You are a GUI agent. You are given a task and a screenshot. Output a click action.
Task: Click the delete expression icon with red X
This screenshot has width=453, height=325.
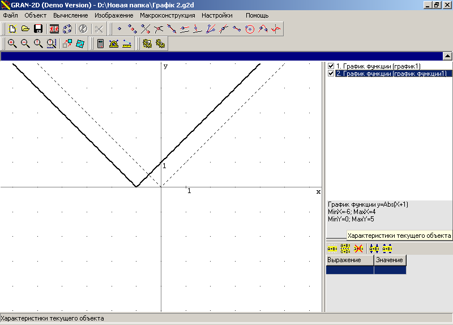[358, 248]
